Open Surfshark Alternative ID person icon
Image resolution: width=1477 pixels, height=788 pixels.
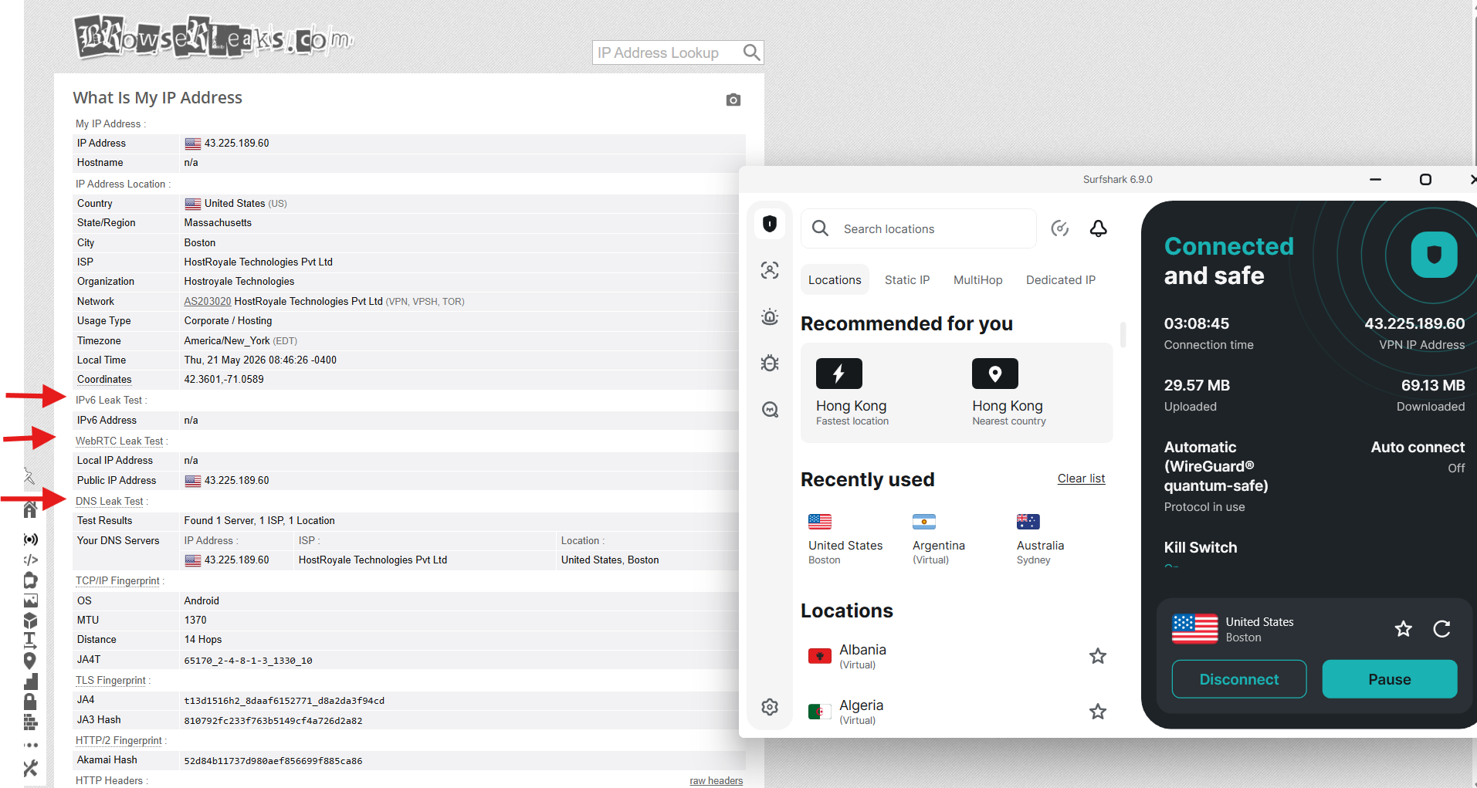tap(770, 270)
